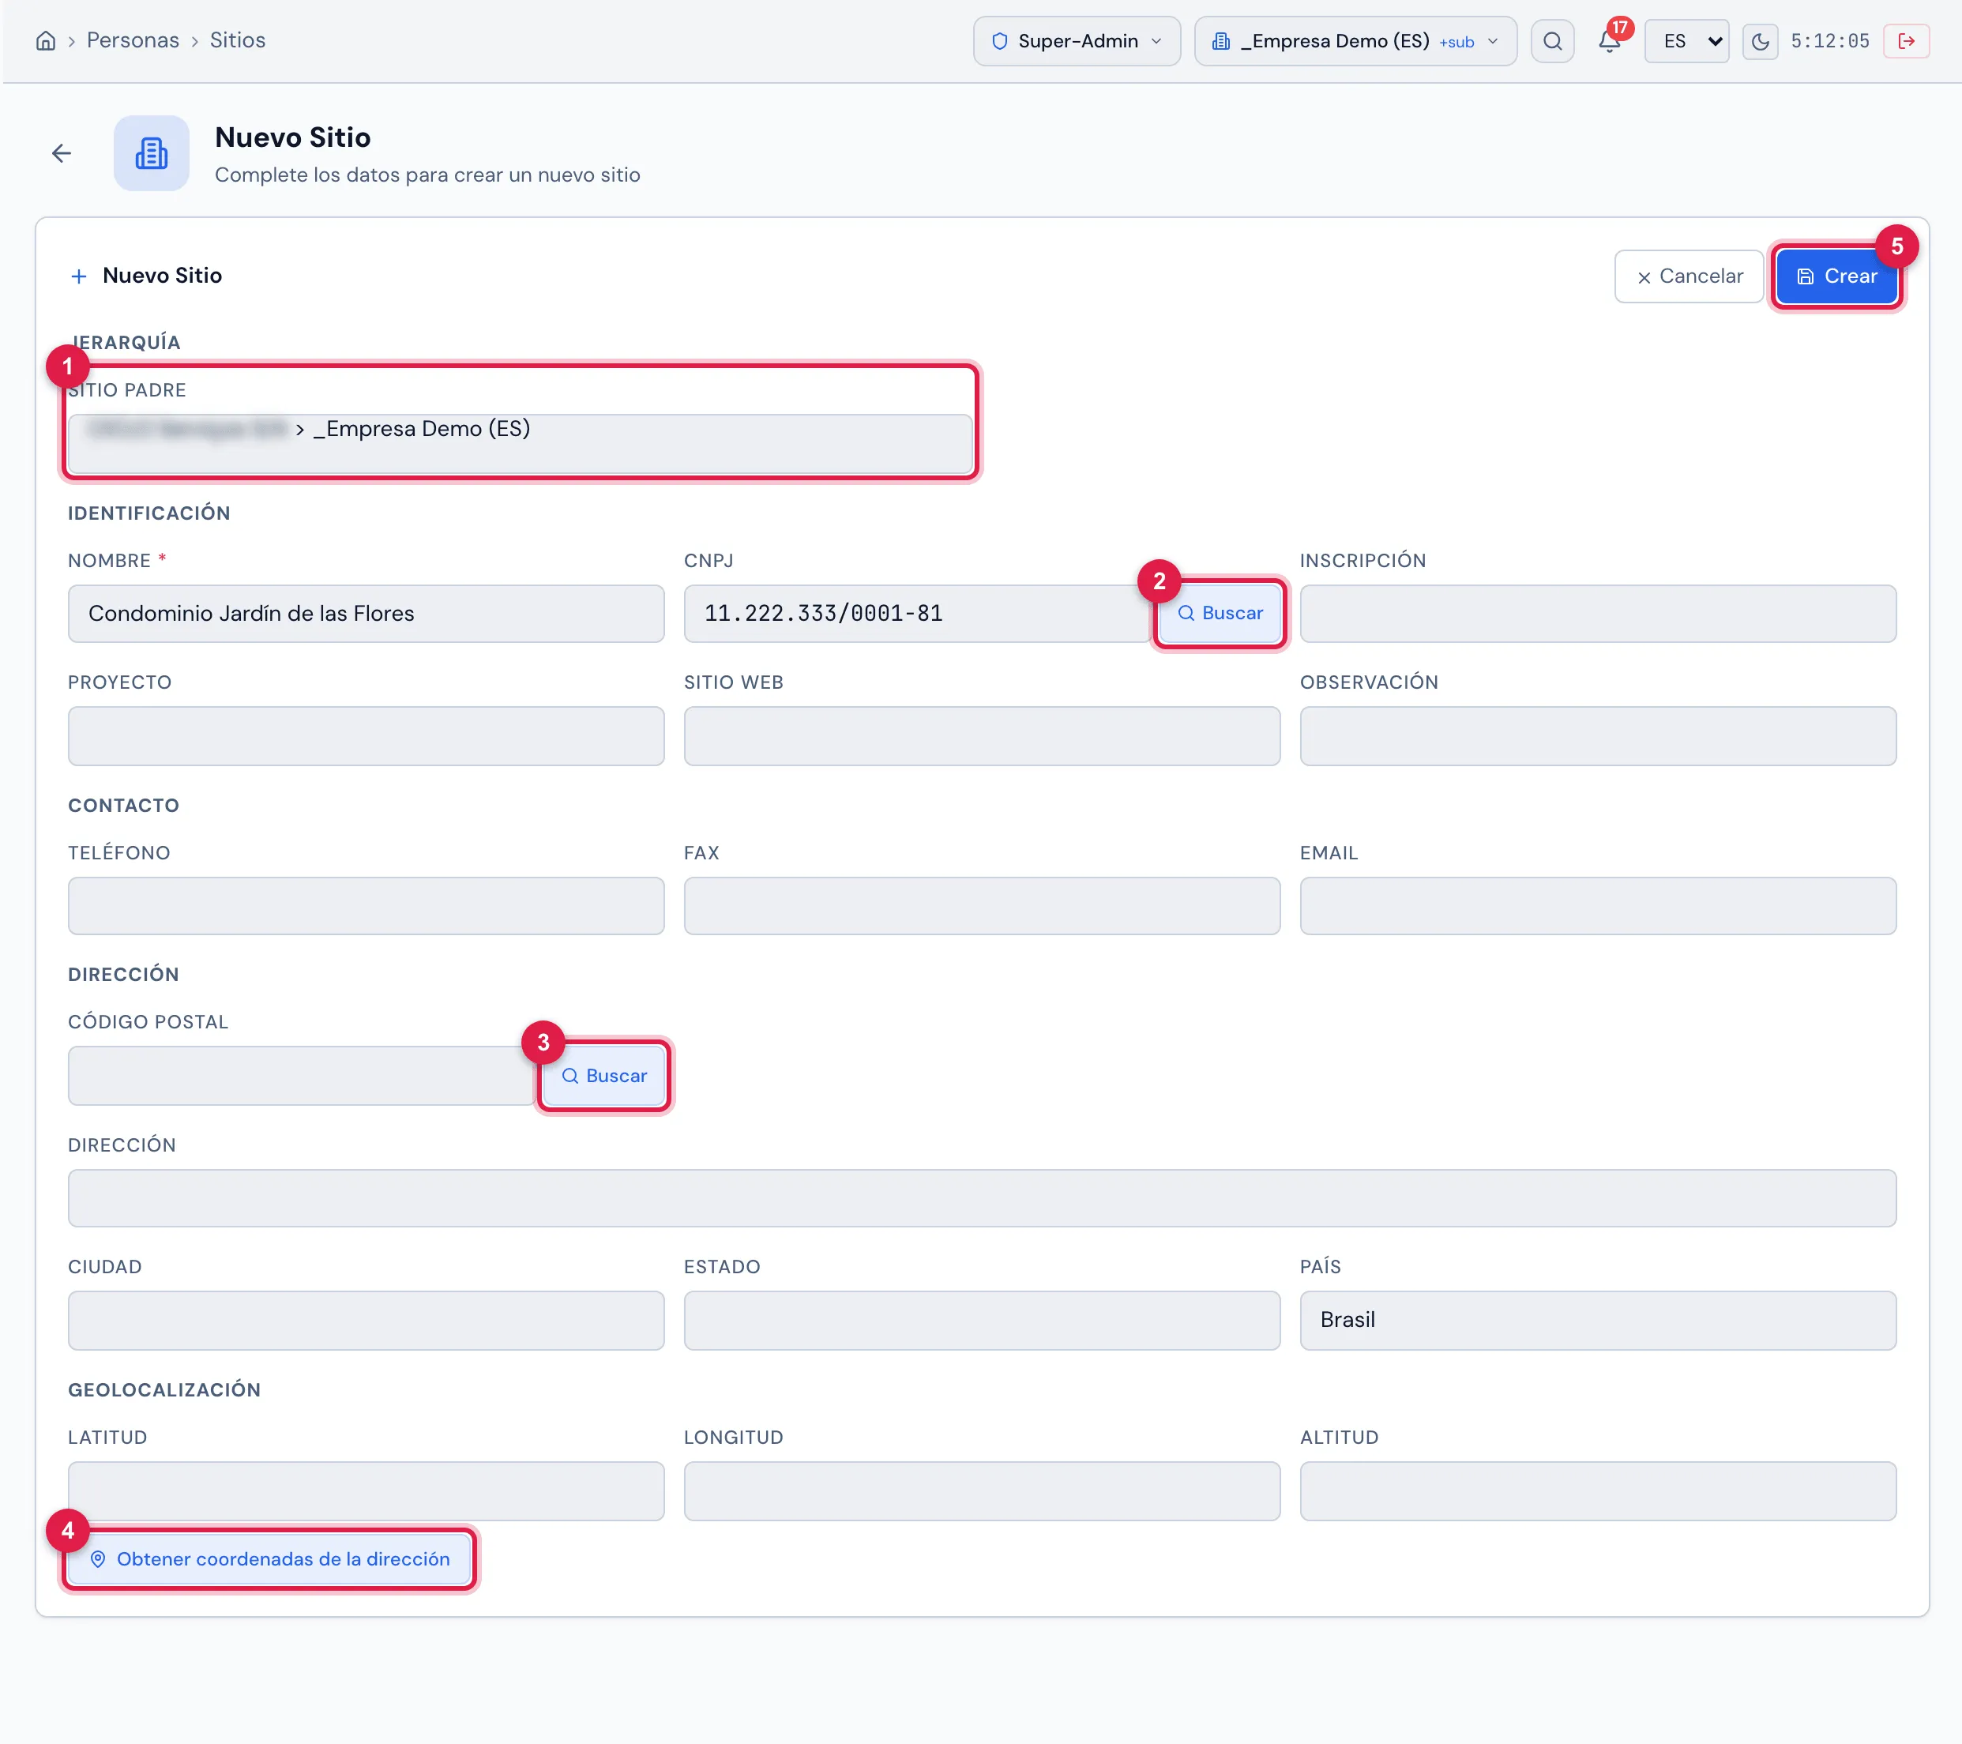The image size is (1962, 1744).
Task: Click the Longitud input field
Action: pyautogui.click(x=982, y=1490)
